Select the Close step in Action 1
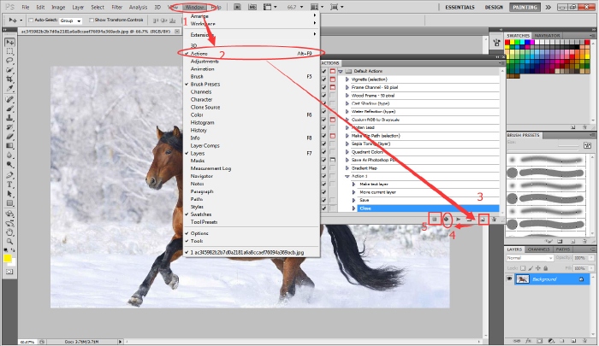The image size is (599, 346). coord(365,208)
